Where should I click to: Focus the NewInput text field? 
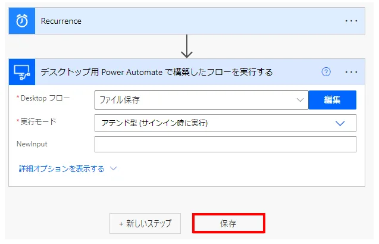tap(225, 145)
